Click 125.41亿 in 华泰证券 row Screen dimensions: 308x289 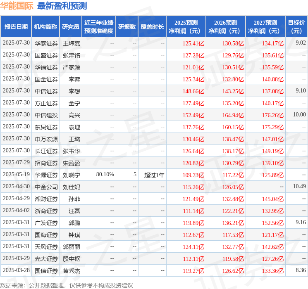(x=193, y=43)
